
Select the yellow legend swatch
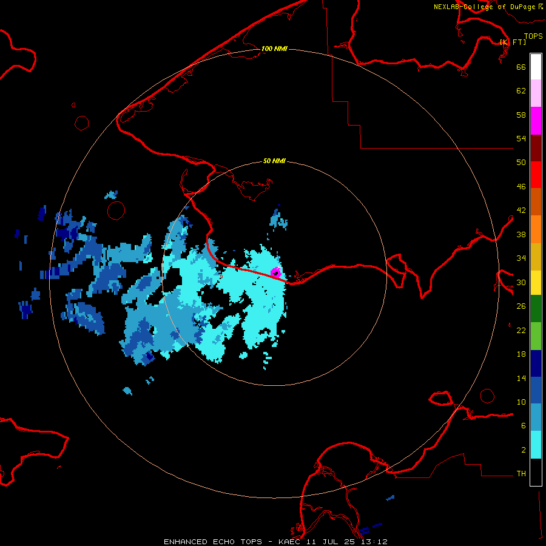point(536,283)
